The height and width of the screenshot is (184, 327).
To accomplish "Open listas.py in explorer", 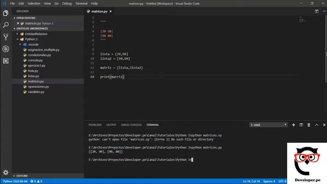I will click(x=33, y=76).
